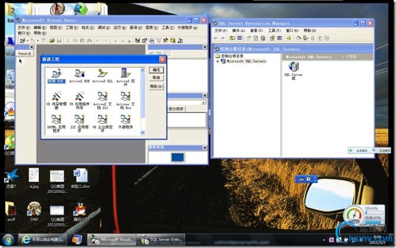Open 实验二.doc desktop file
396x248 pixels.
[x=80, y=178]
